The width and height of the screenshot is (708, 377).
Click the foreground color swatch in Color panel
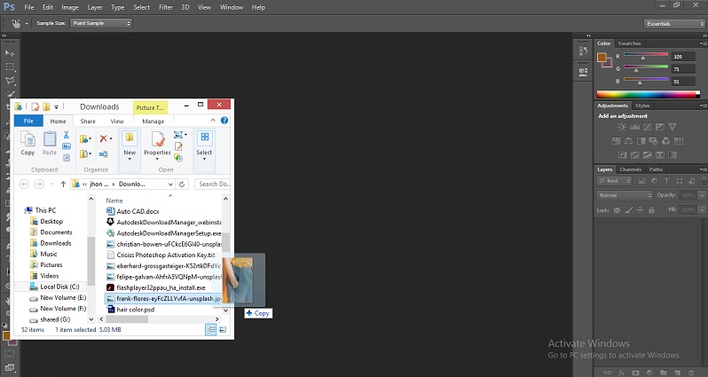coord(602,58)
